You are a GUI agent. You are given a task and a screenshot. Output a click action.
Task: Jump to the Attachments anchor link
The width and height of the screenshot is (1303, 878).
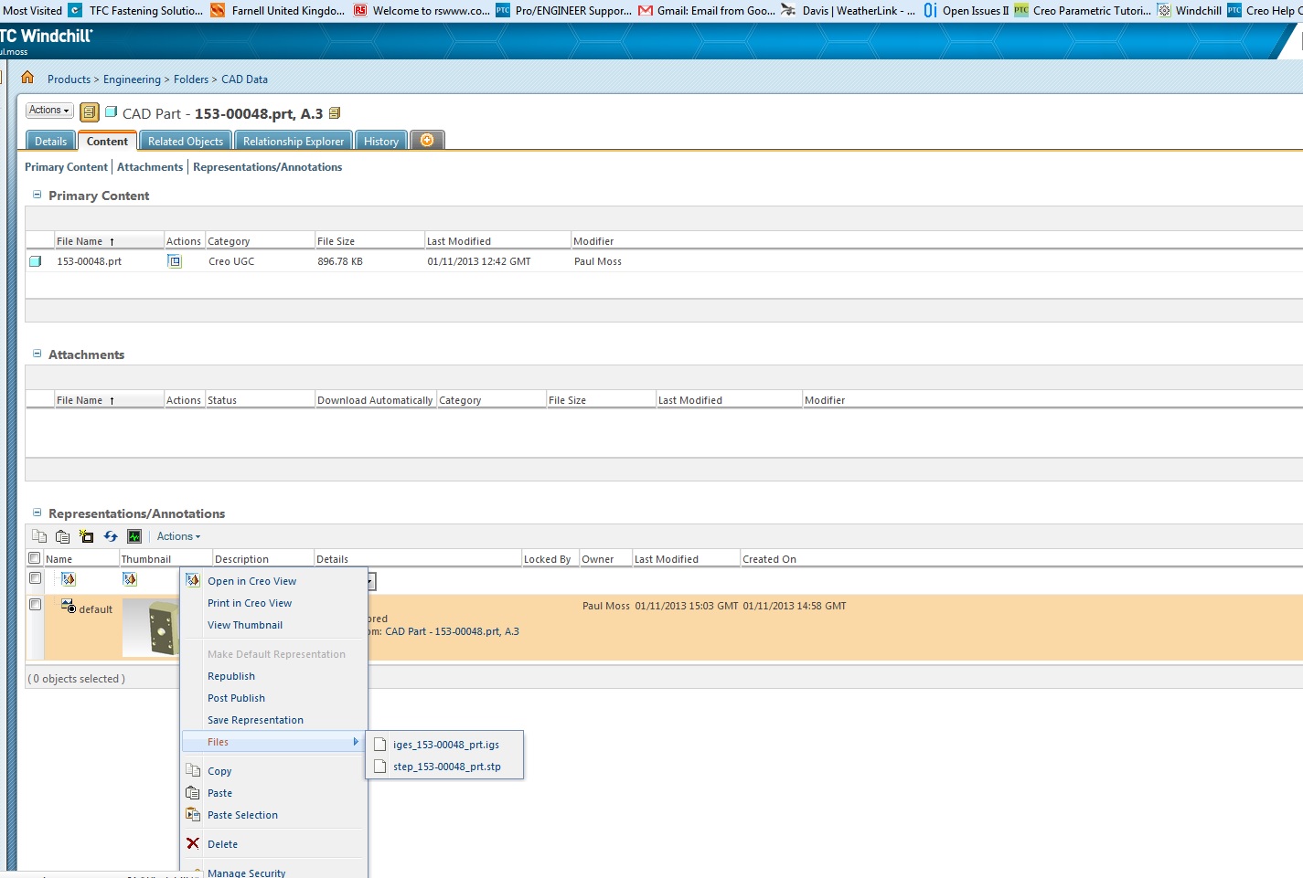point(150,167)
